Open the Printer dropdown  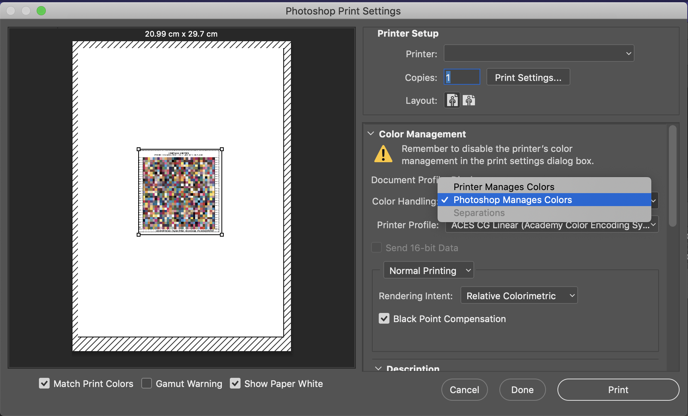pyautogui.click(x=539, y=53)
